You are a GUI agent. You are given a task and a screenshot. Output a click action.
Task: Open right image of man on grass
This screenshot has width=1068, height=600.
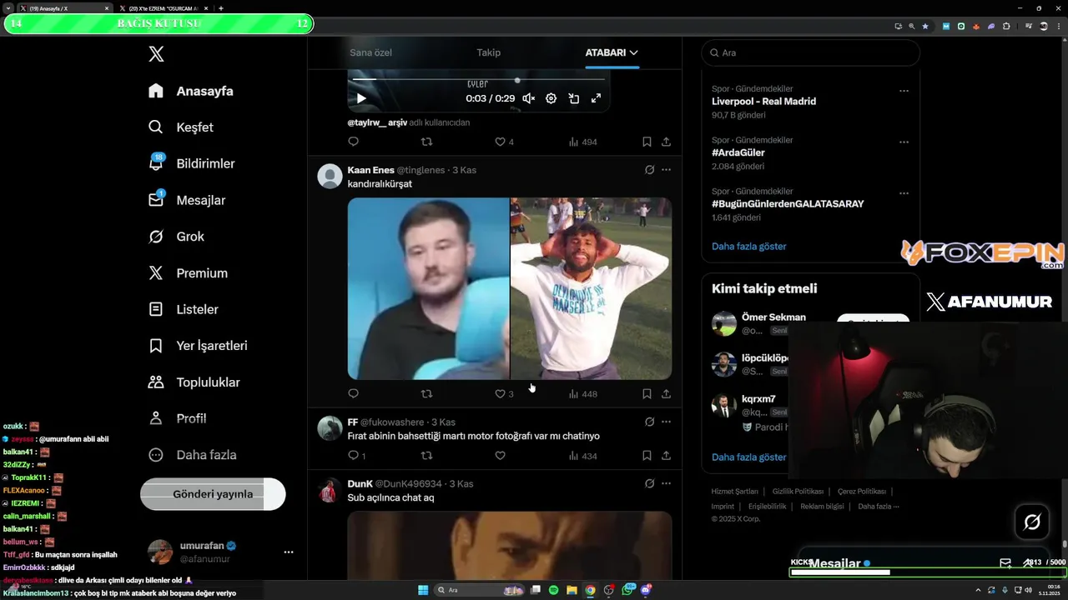click(x=592, y=288)
